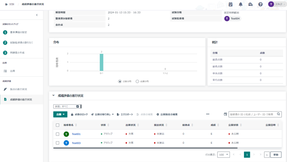Go to the next page arrow
The image size is (287, 162).
[x=254, y=154]
